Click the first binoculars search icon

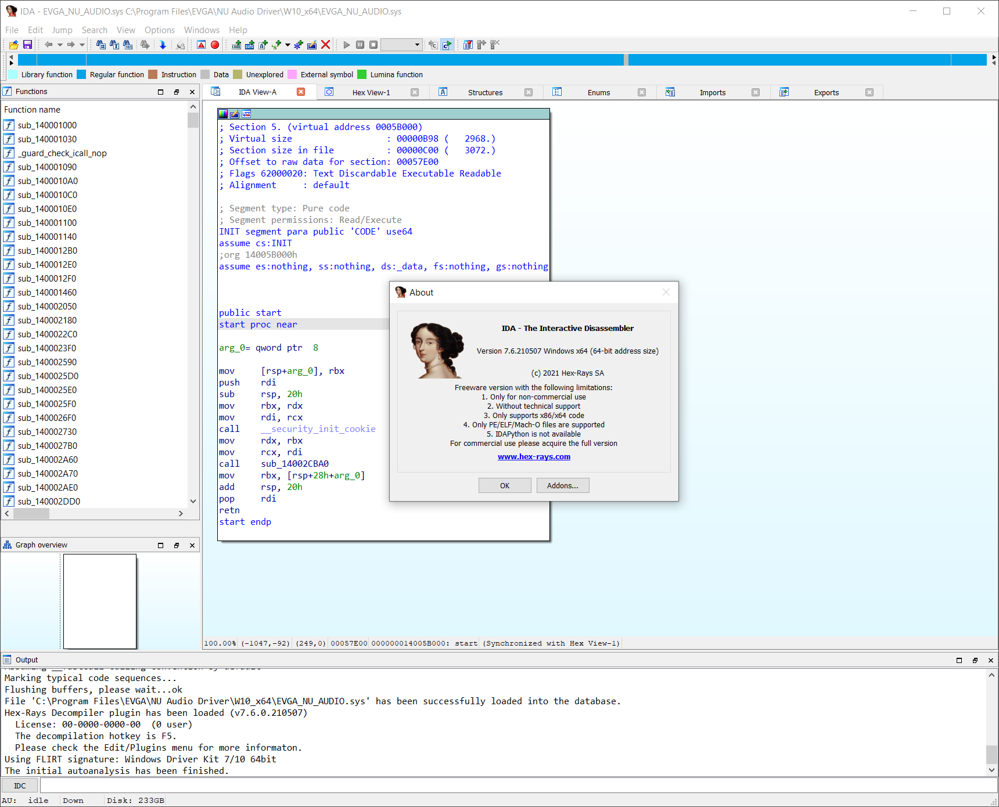[101, 45]
